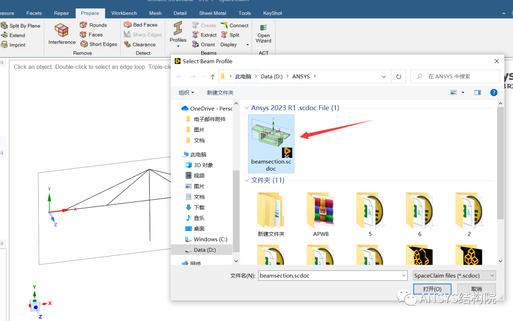The height and width of the screenshot is (321, 513).
Task: Select the 新建文件夹 folder in the file list
Action: click(271, 214)
